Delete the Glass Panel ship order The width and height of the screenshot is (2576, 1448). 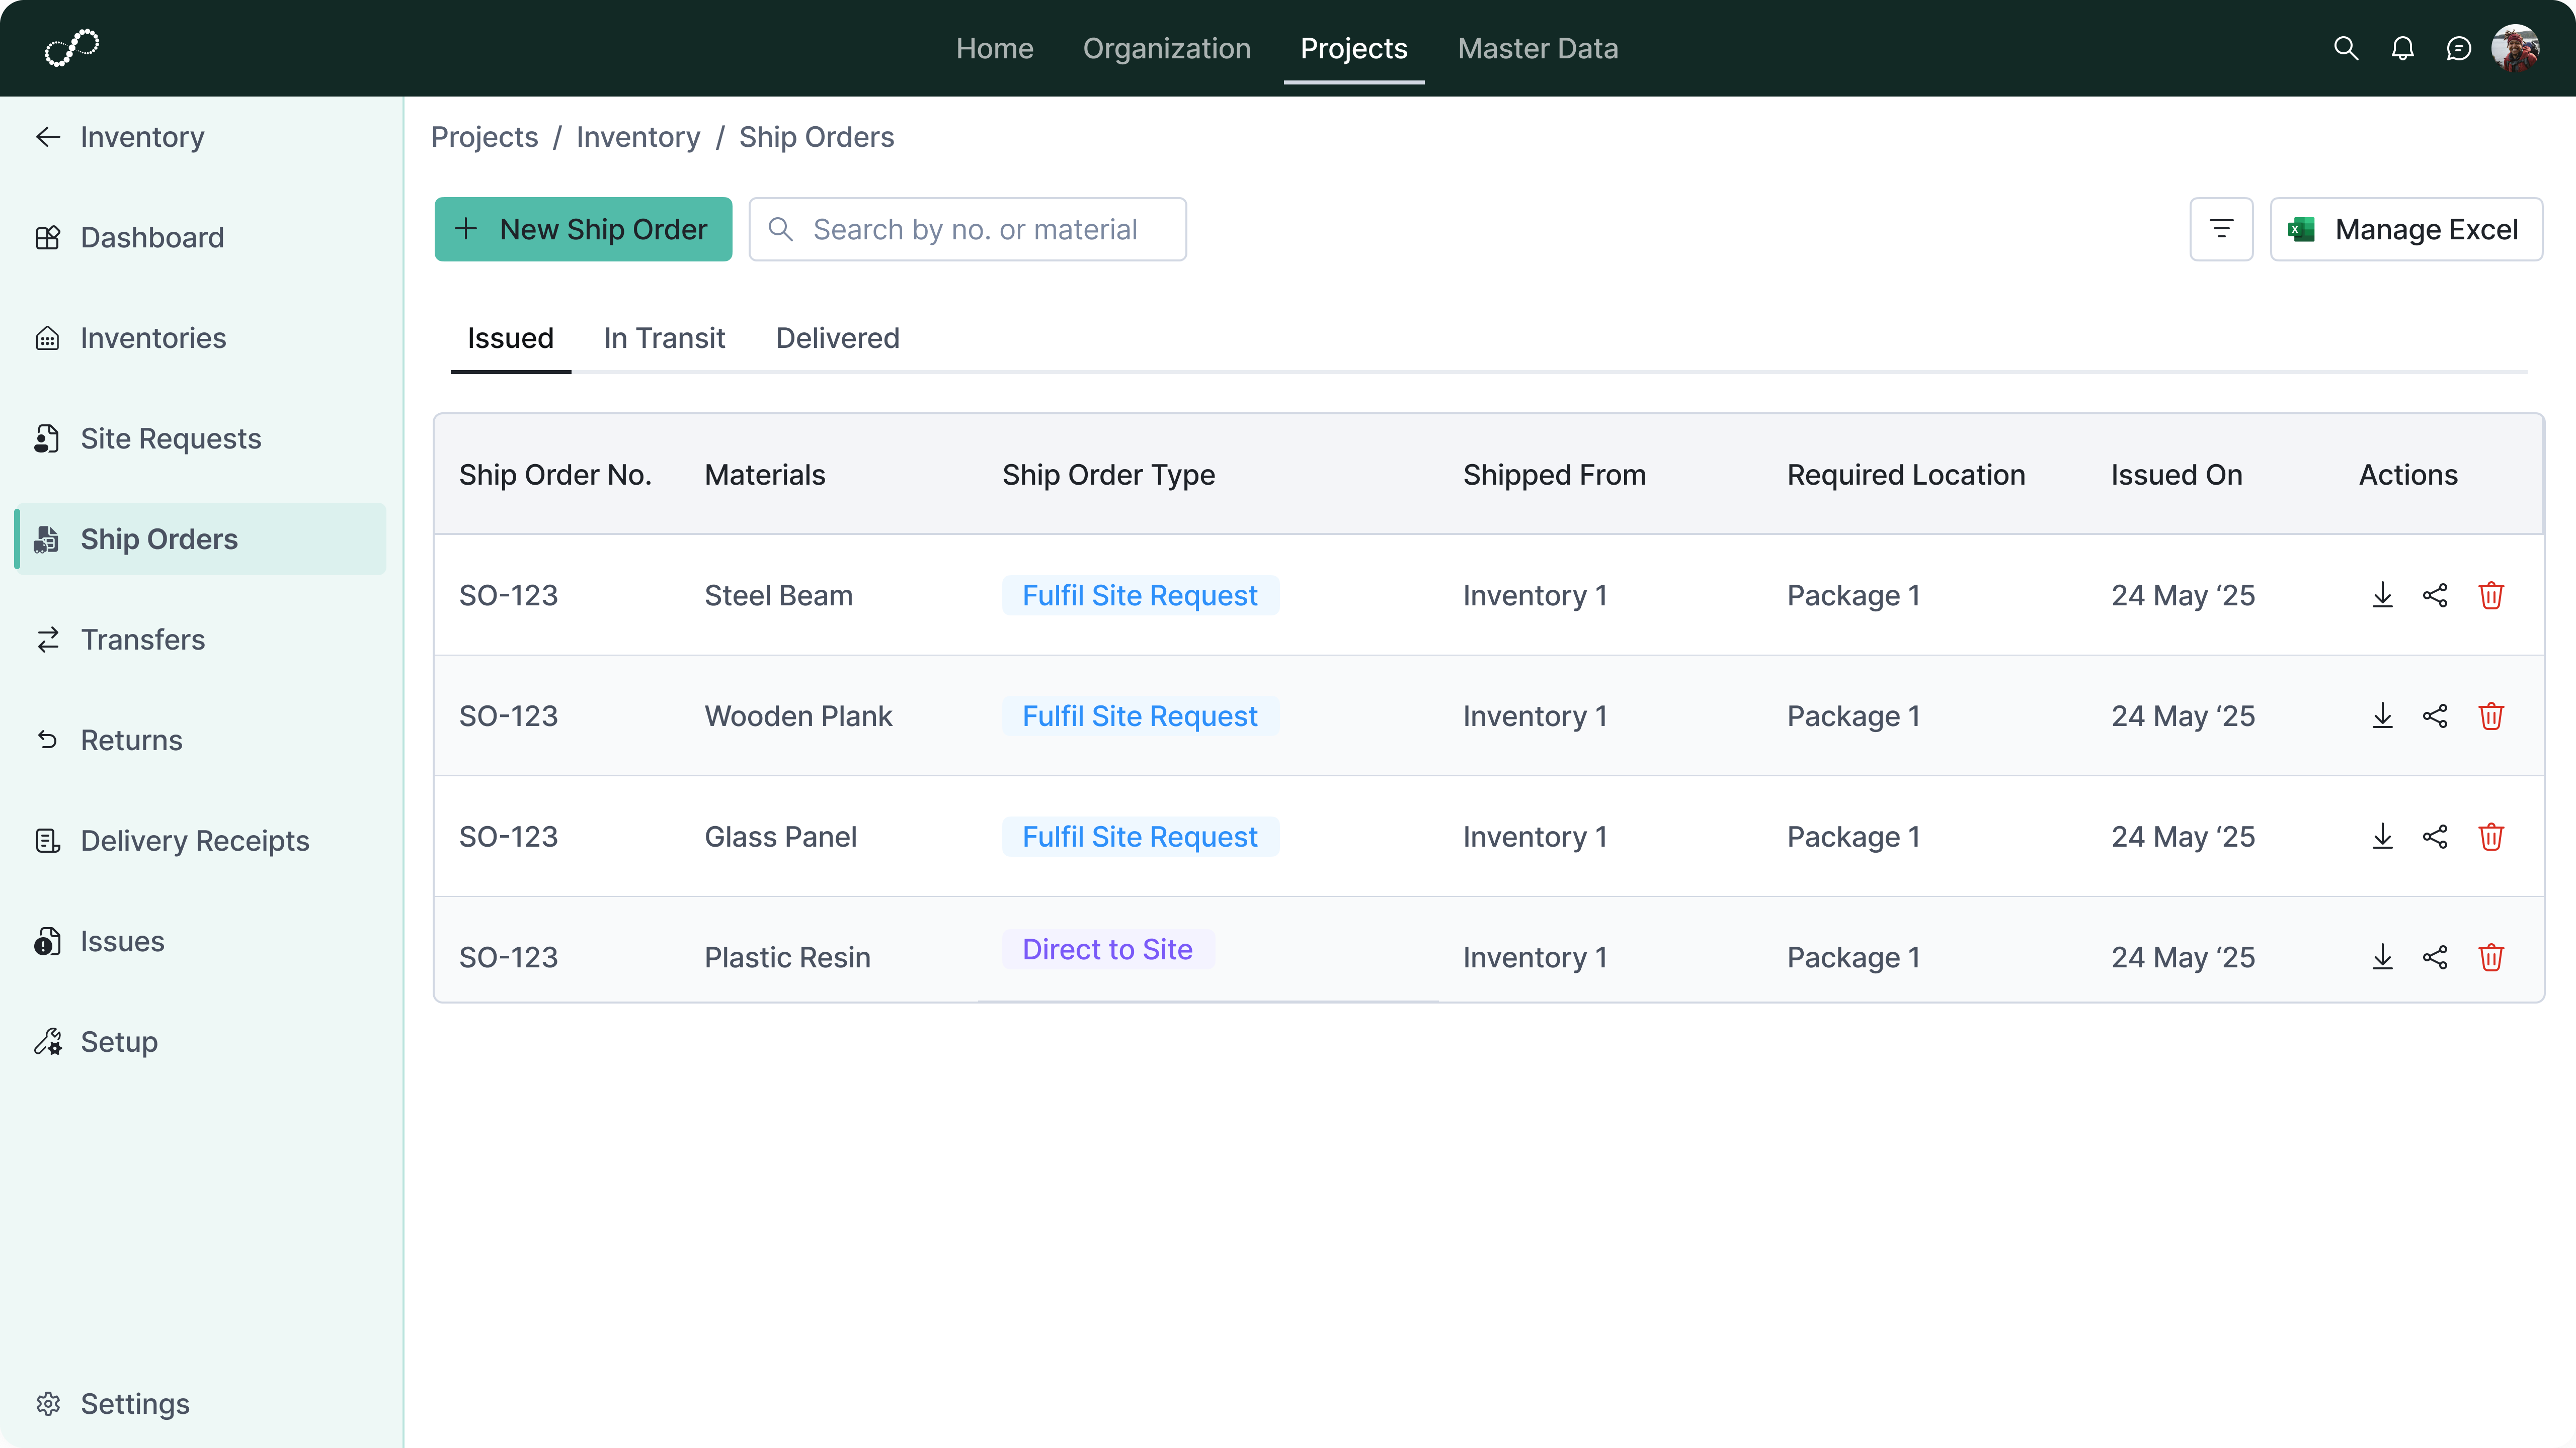pyautogui.click(x=2491, y=837)
